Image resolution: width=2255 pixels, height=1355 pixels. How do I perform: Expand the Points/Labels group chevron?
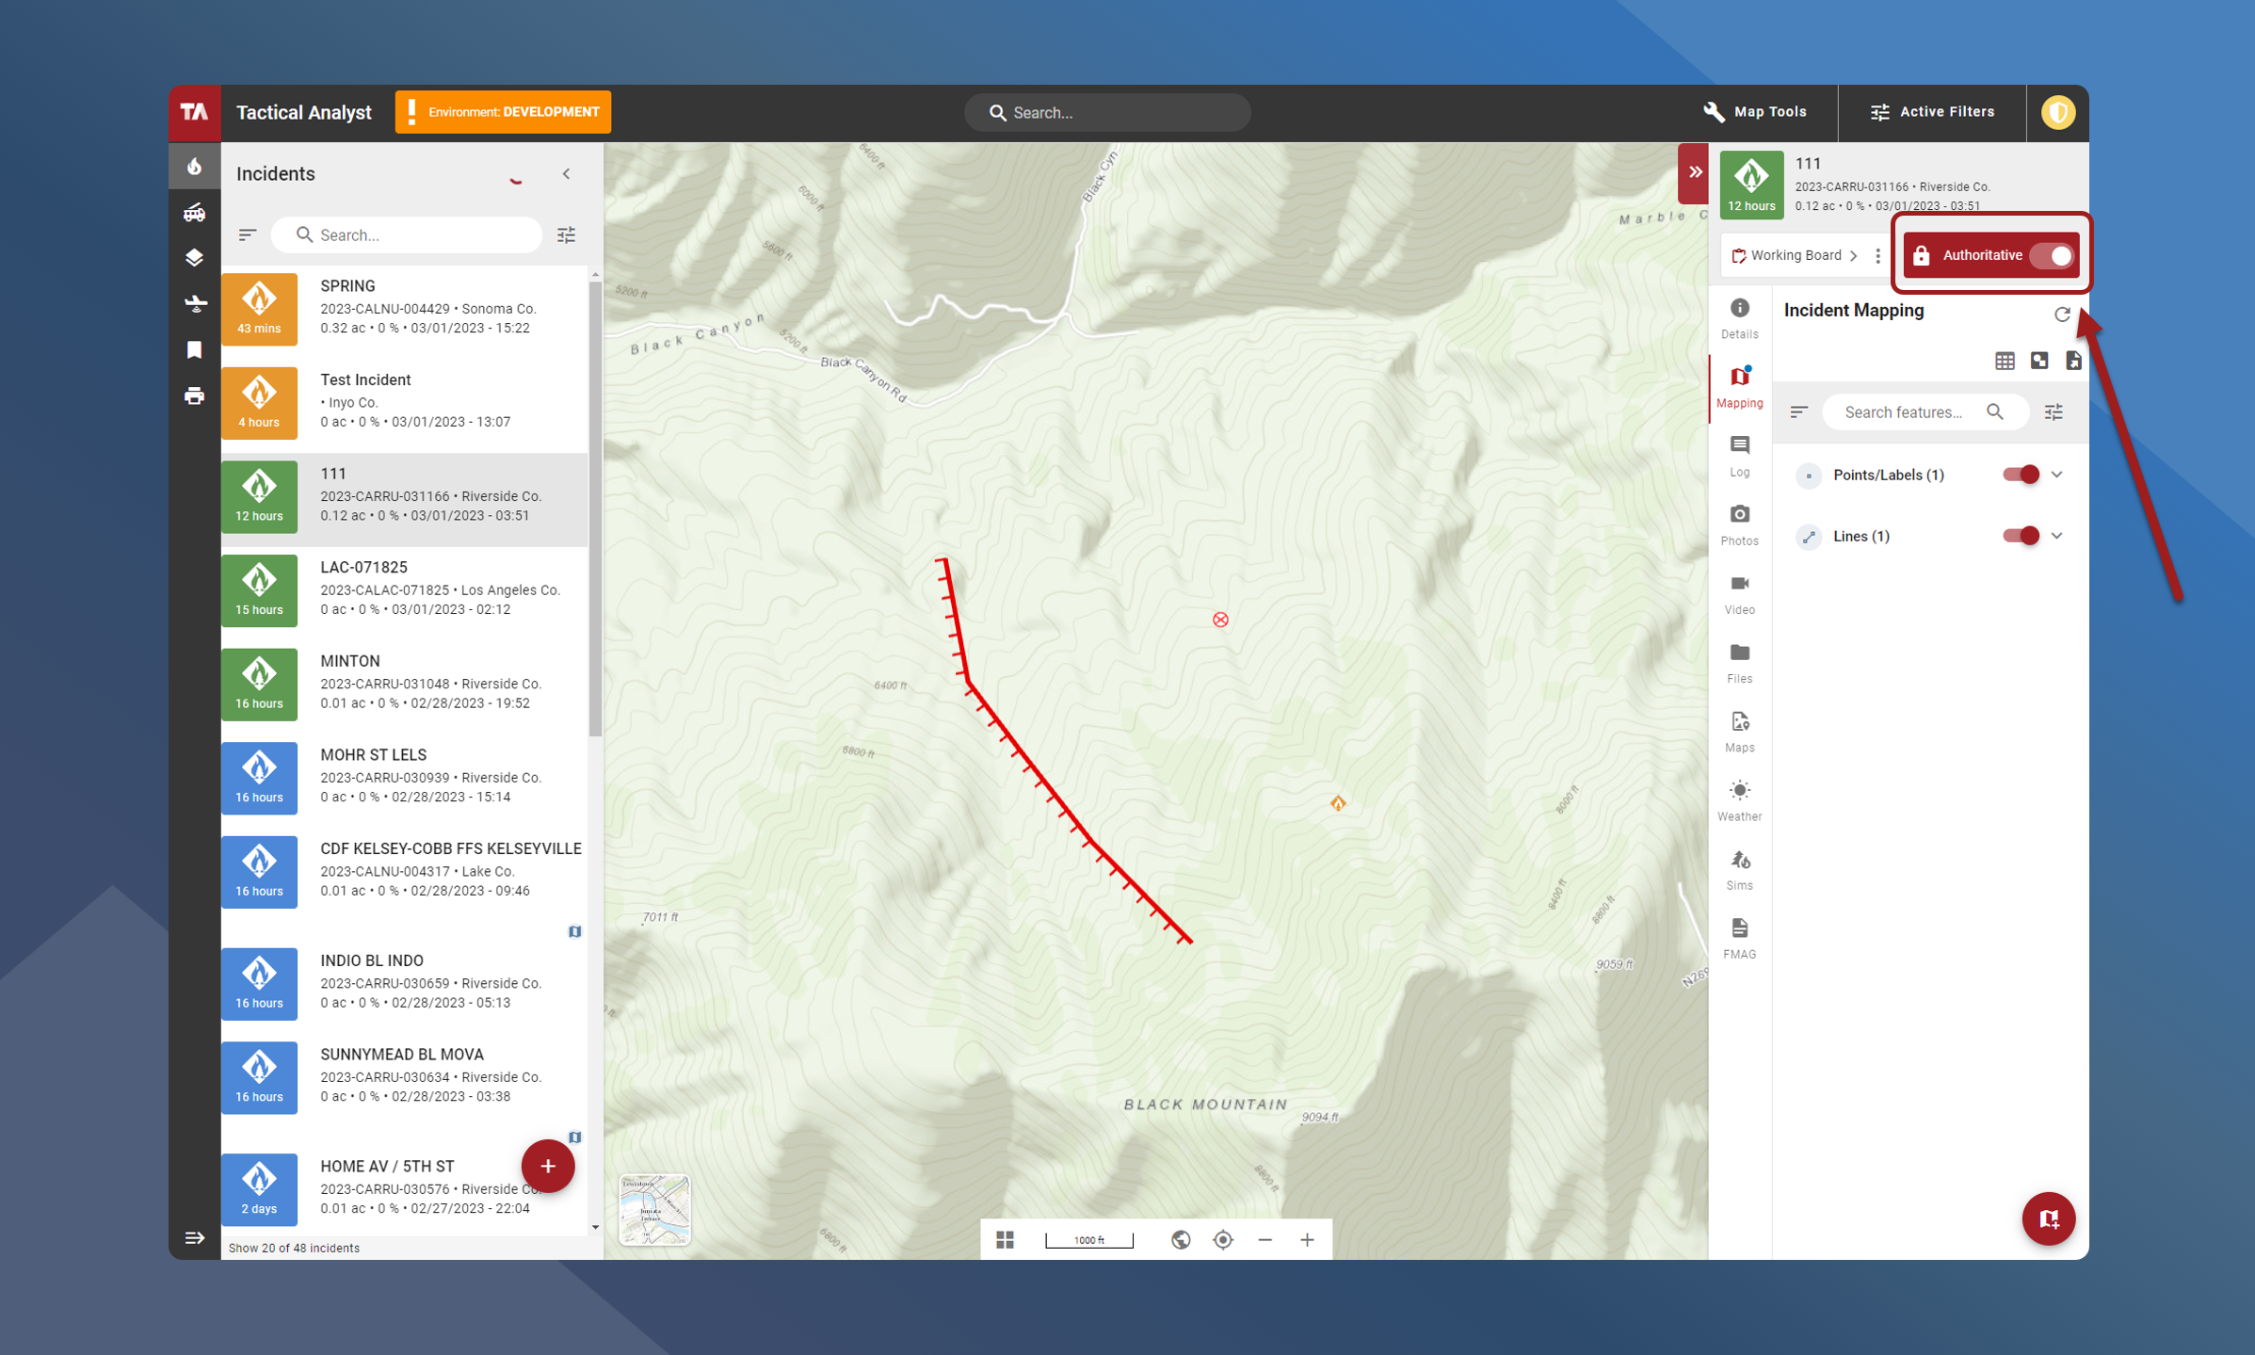point(2057,475)
